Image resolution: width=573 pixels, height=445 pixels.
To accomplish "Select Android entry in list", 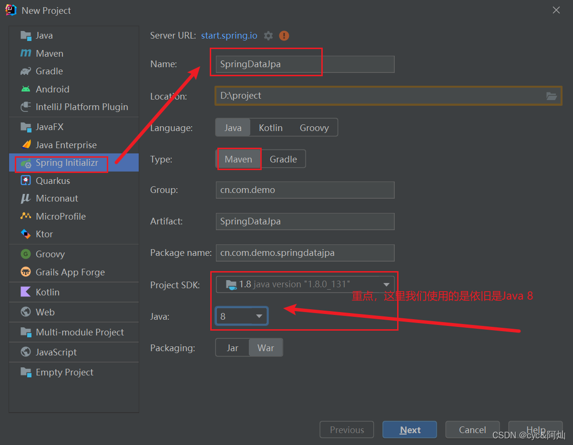I will [x=74, y=89].
